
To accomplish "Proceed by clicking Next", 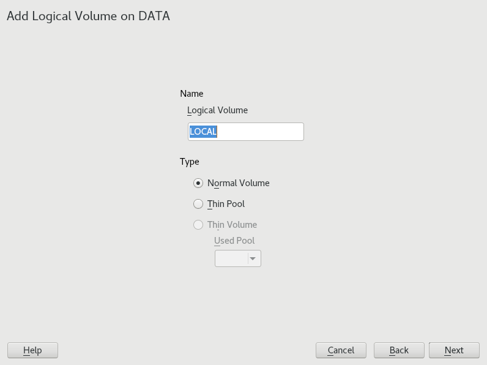I will coord(453,350).
